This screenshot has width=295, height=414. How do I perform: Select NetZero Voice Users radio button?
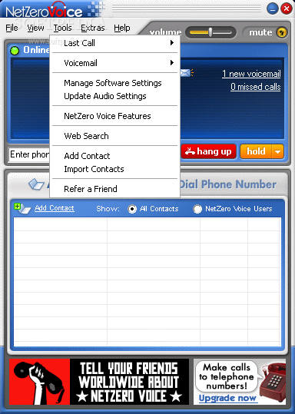197,209
